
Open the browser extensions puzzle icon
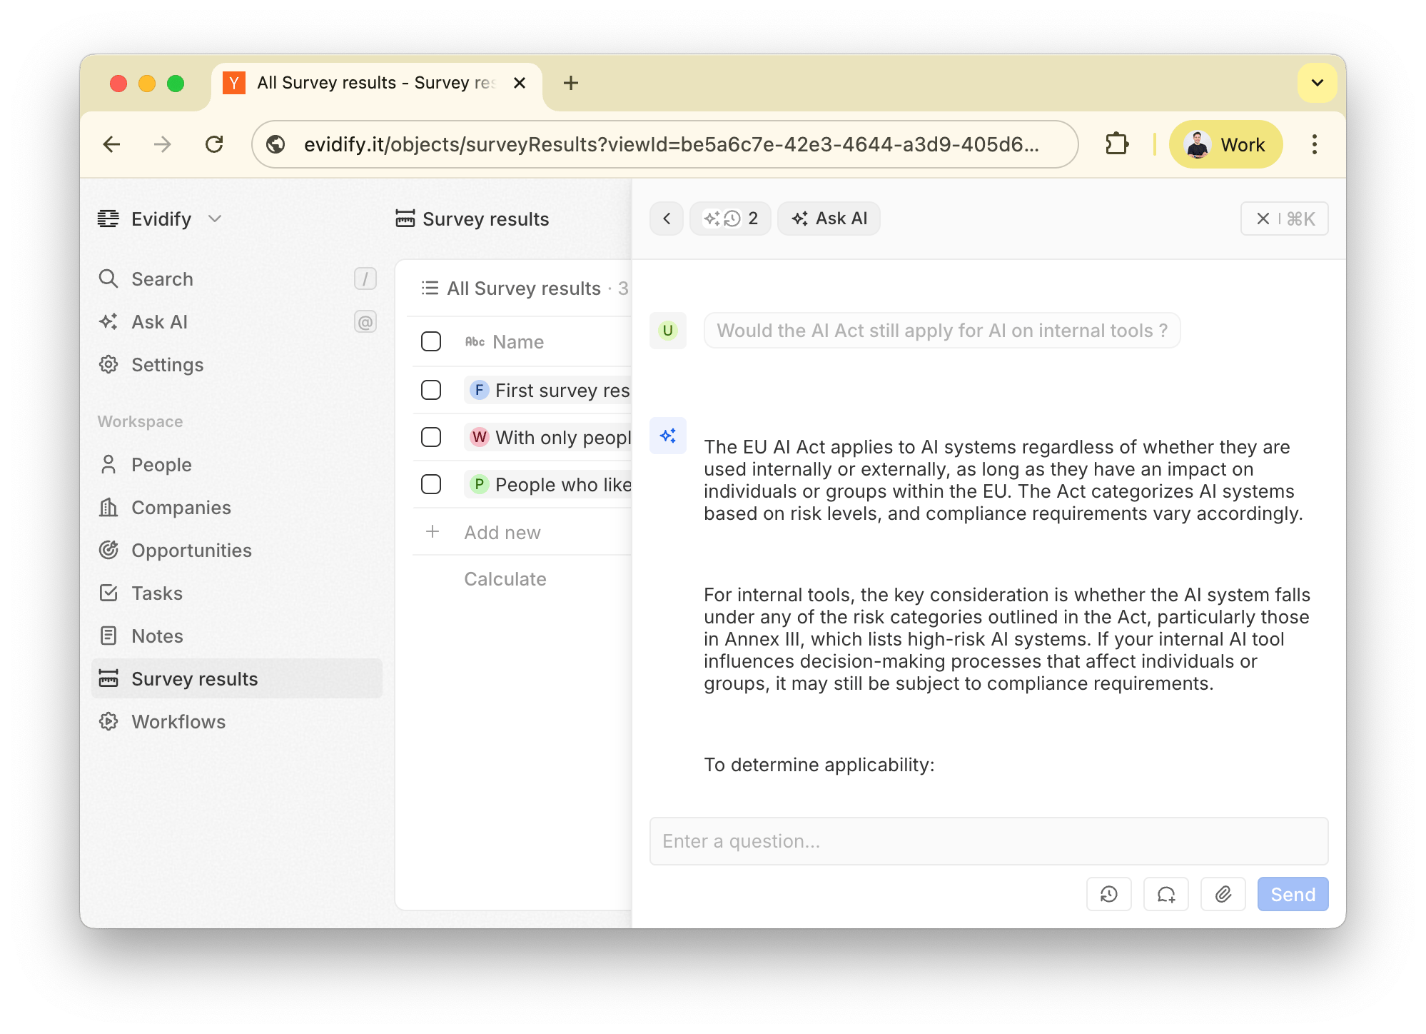1116,144
